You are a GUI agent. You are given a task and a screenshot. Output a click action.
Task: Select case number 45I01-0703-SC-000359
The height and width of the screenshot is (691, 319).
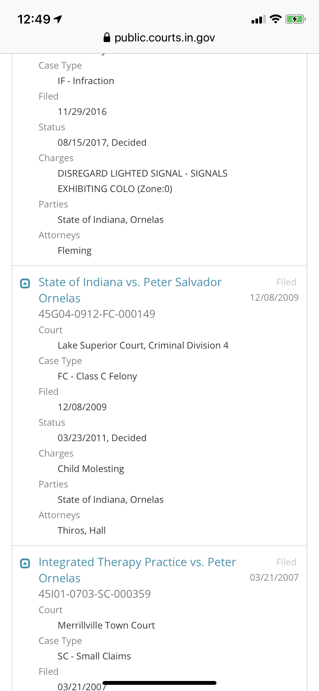(x=94, y=594)
